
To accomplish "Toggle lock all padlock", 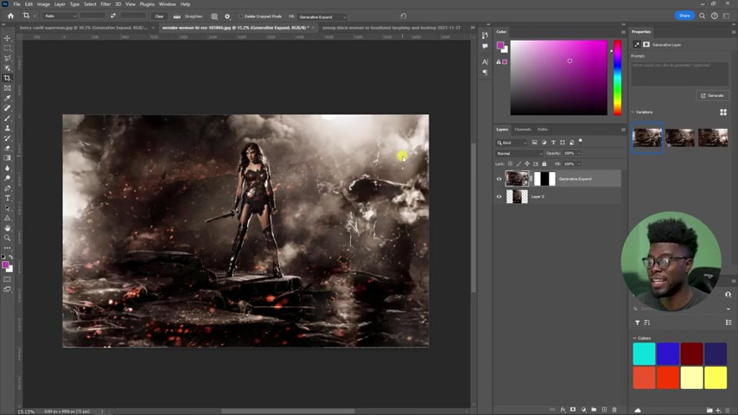I will click(544, 164).
